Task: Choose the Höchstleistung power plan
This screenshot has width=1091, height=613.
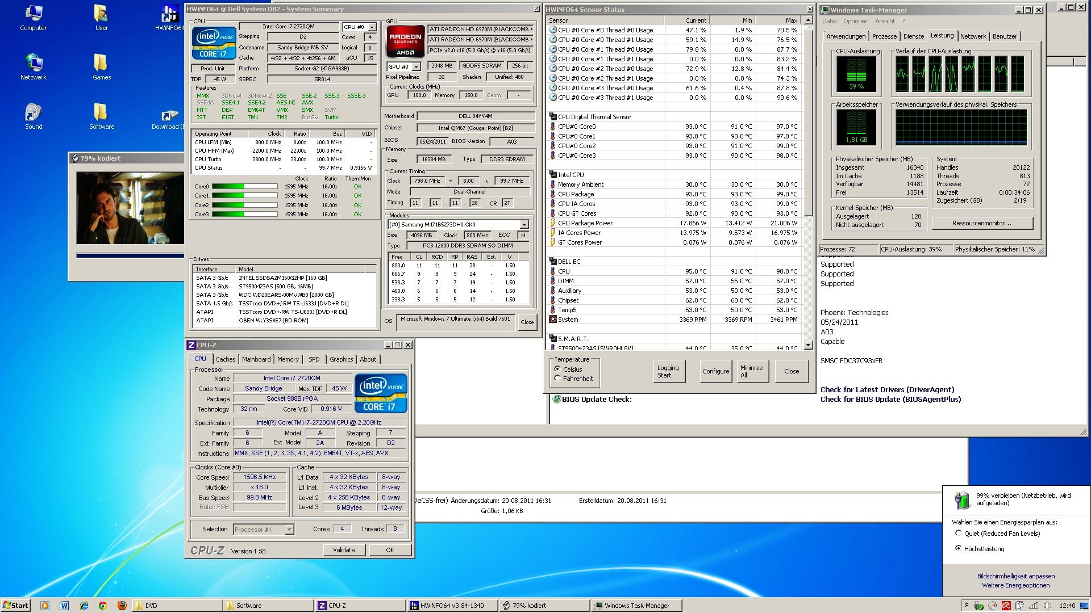Action: 959,548
